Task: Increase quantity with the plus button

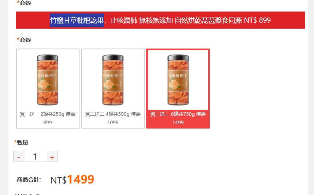Action: click(52, 156)
